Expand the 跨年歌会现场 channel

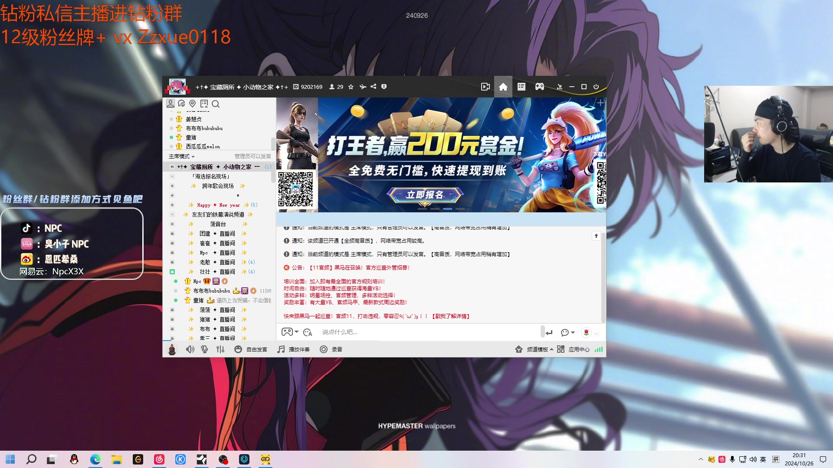point(172,186)
